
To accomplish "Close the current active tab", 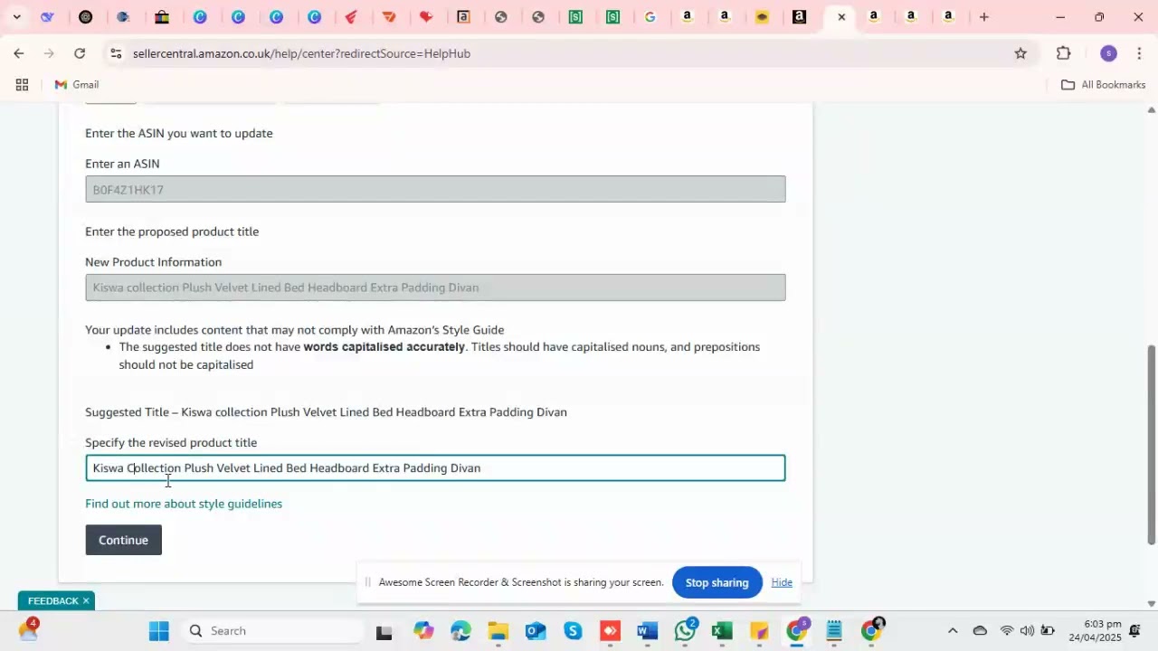I will [841, 17].
